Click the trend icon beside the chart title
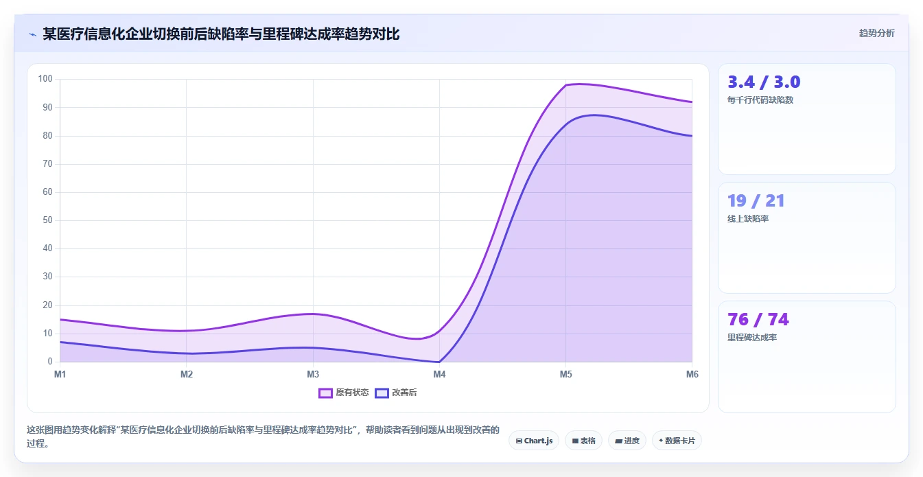Image resolution: width=923 pixels, height=477 pixels. tap(32, 34)
